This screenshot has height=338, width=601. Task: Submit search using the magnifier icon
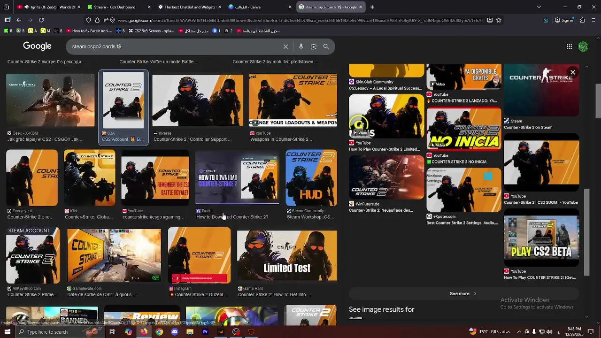click(326, 46)
